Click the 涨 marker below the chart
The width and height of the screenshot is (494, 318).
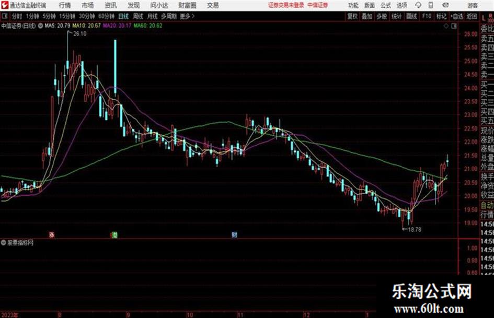pyautogui.click(x=52, y=234)
